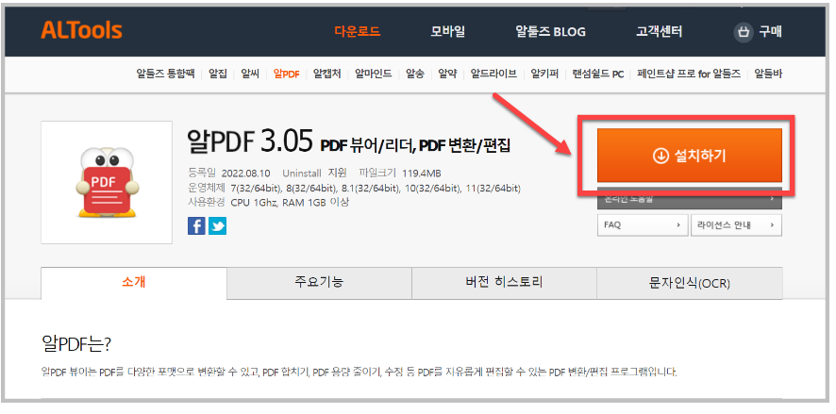Open the 다운로드 menu

point(358,31)
